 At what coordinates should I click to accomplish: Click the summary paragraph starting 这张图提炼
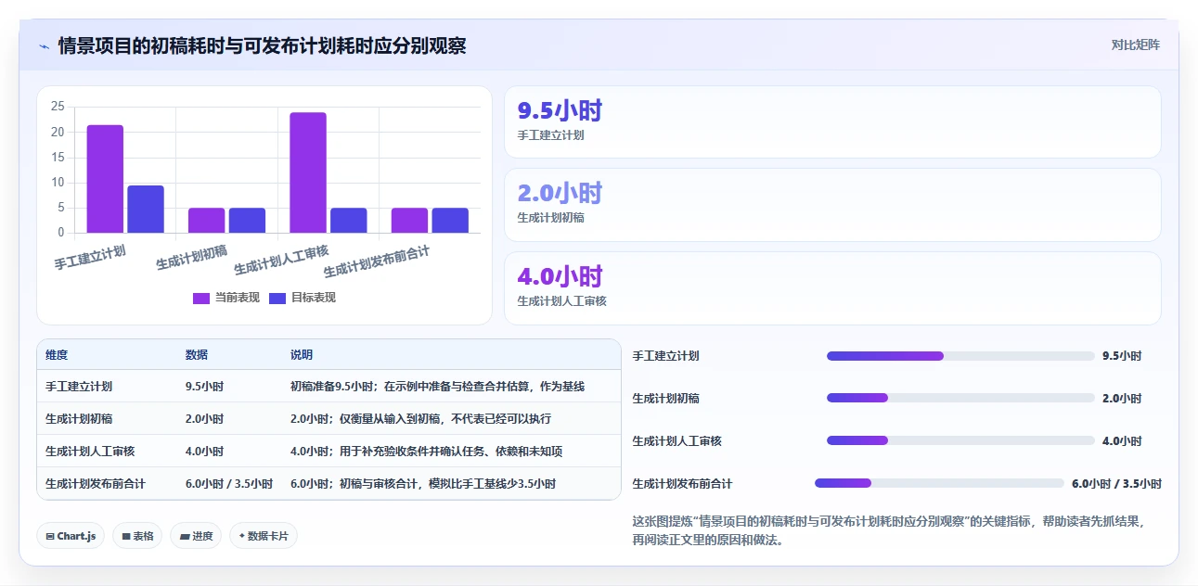coord(890,530)
